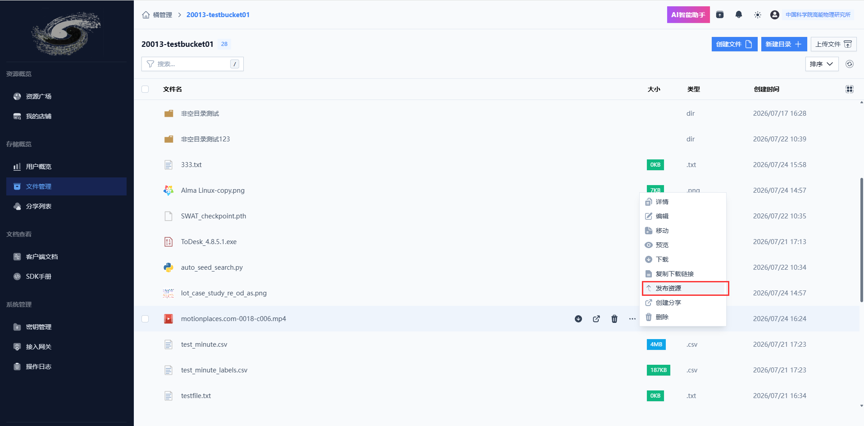
Task: Open 资源广场 in the sidebar
Action: [66, 96]
